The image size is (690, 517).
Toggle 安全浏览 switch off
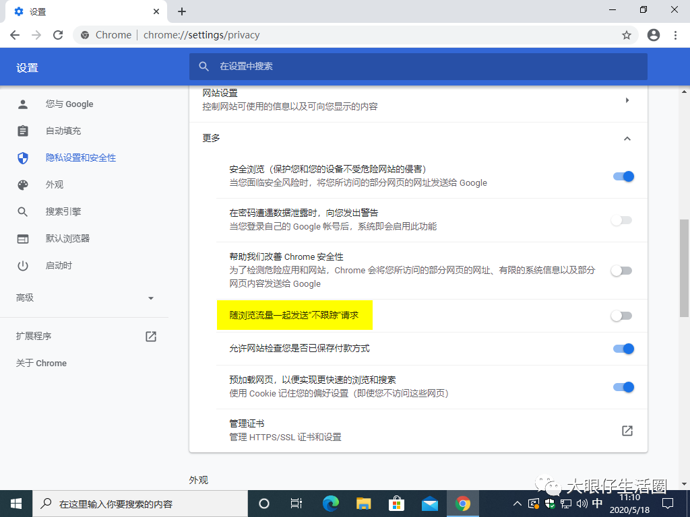click(x=623, y=176)
